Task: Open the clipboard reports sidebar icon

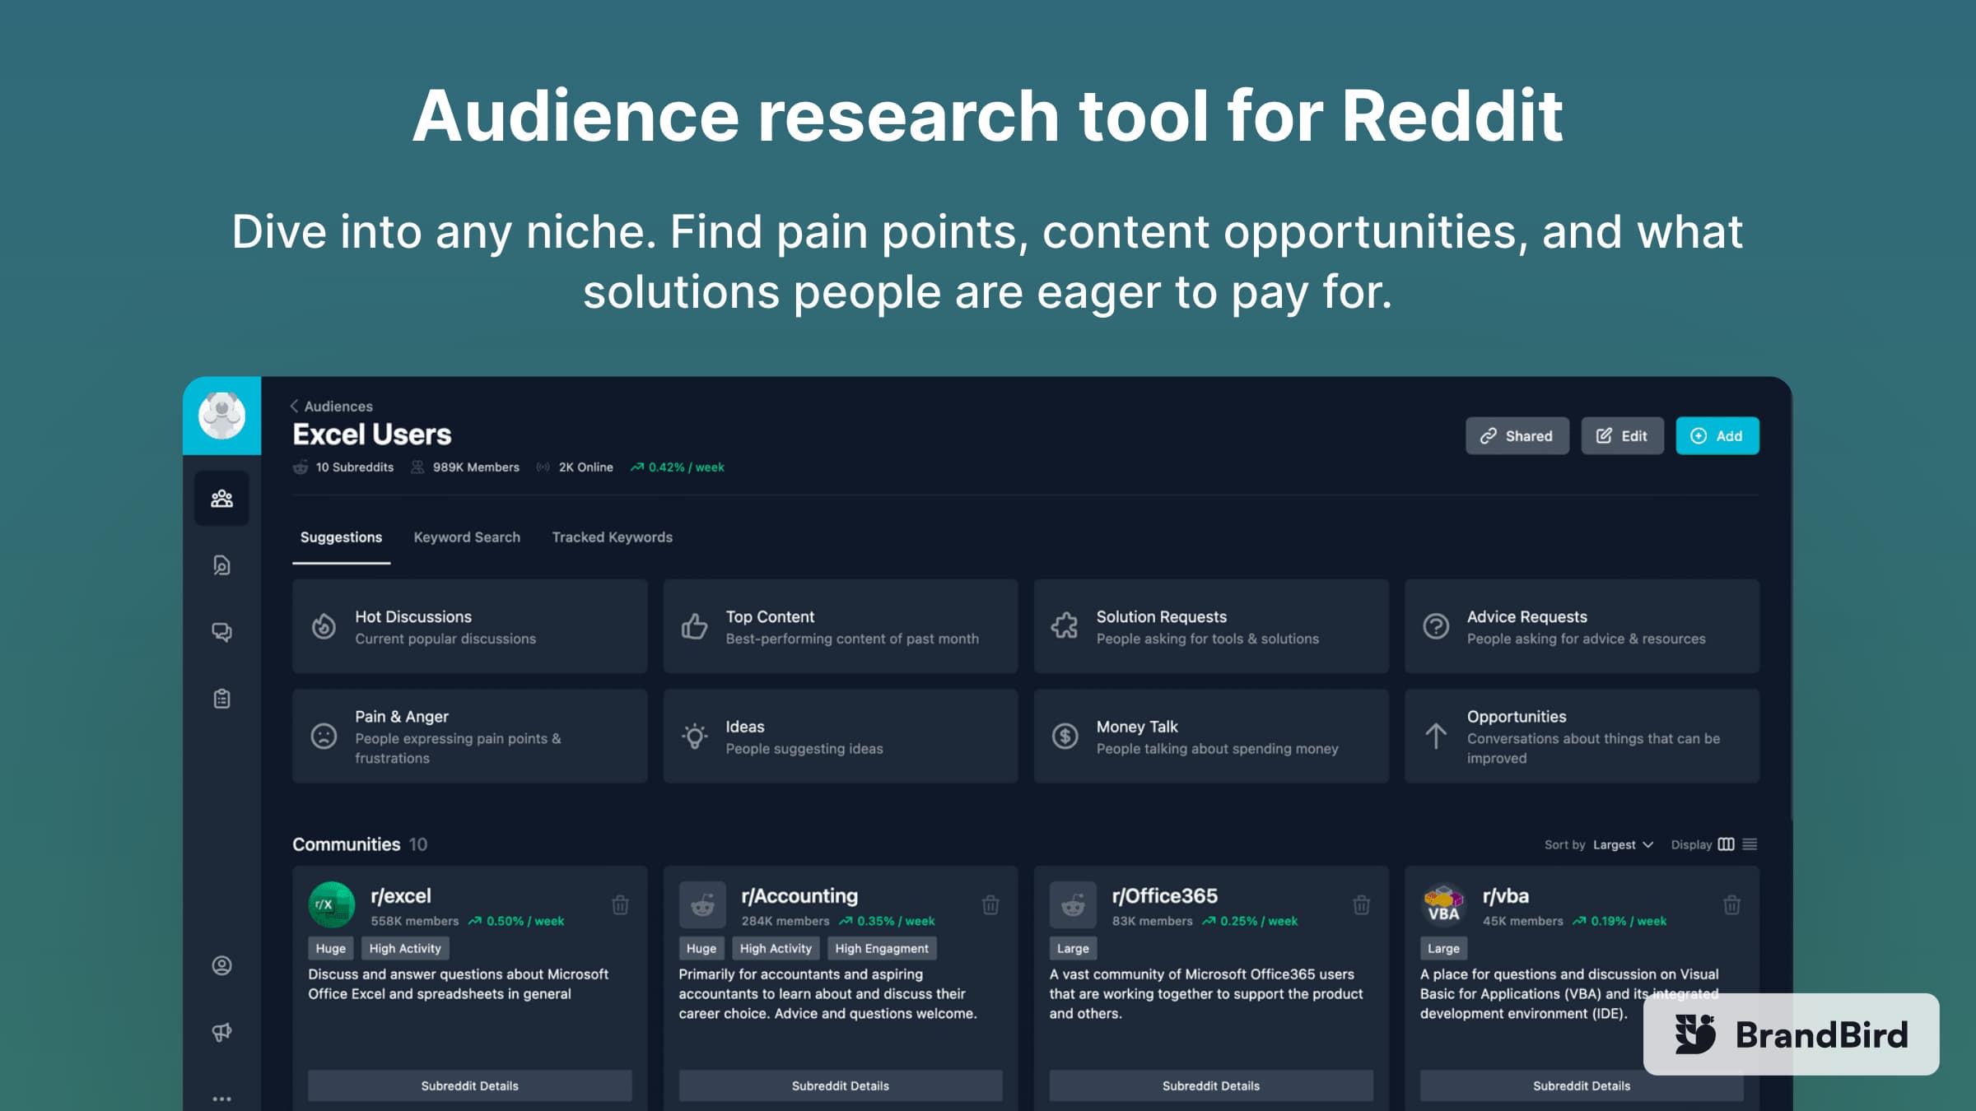Action: [x=221, y=699]
